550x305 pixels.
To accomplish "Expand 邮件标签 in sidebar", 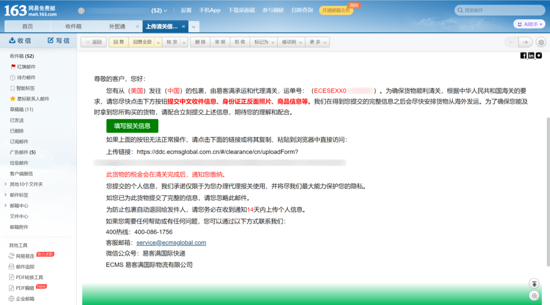I will 5,195.
